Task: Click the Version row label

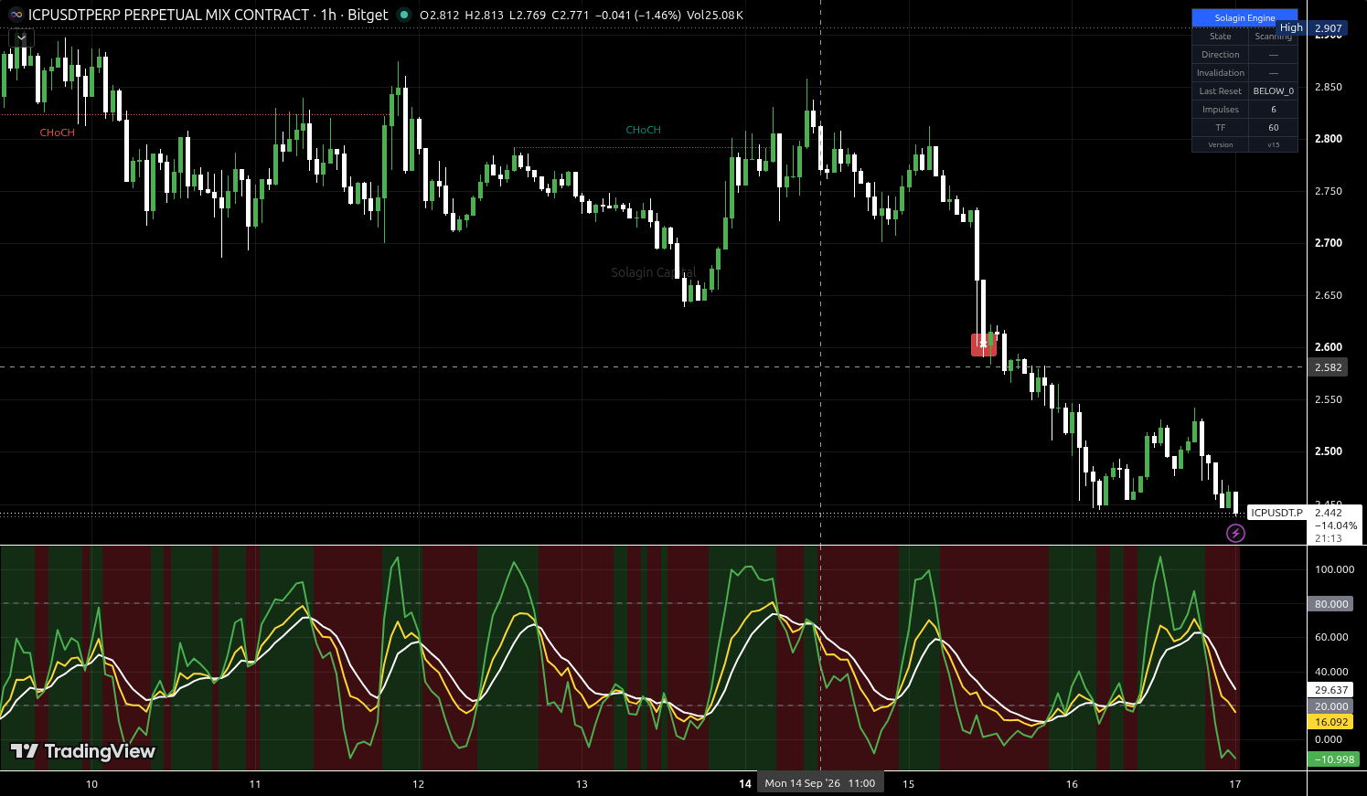Action: (1221, 144)
